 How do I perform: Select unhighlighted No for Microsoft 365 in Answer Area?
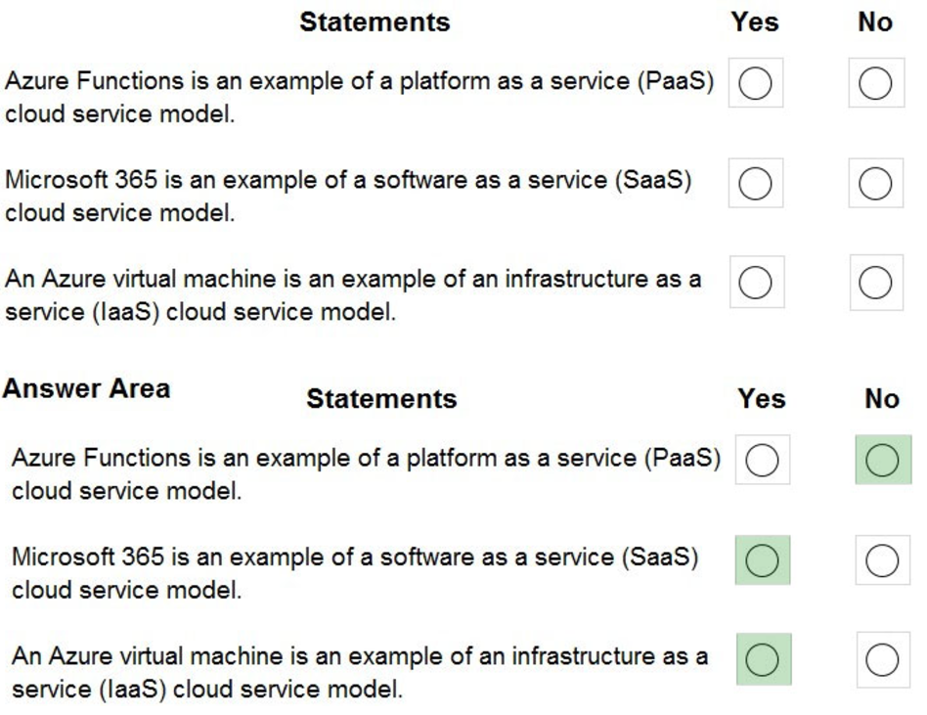coord(882,560)
